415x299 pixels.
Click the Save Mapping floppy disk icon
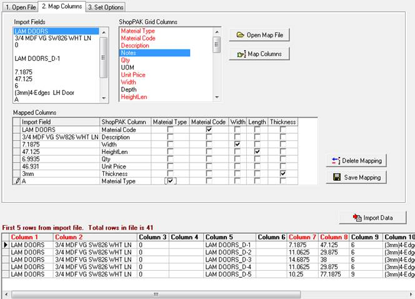(x=337, y=178)
